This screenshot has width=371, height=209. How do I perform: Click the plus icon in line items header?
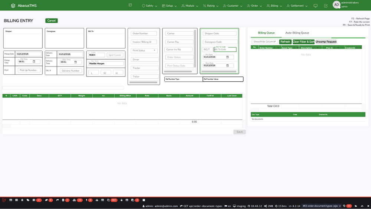tap(6, 96)
